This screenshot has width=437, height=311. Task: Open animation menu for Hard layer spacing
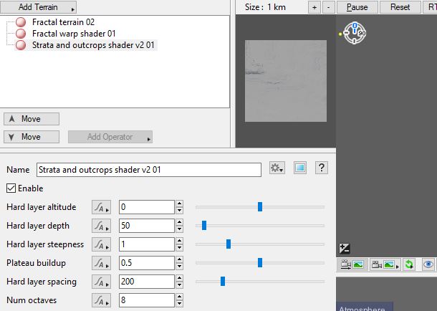(101, 282)
